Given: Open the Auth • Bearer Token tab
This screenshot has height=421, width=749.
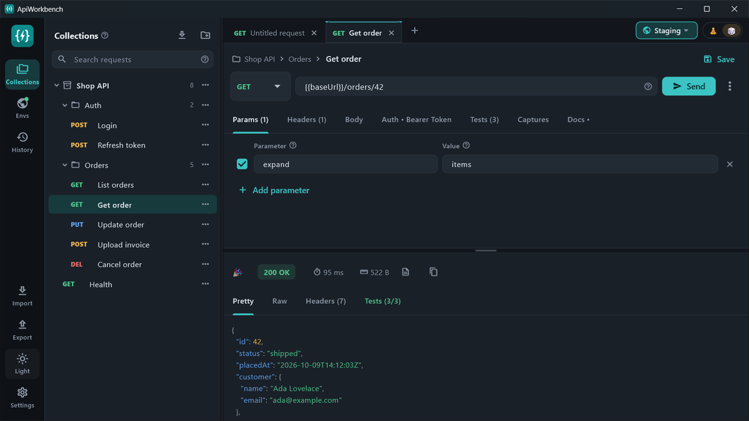Looking at the screenshot, I should (417, 120).
